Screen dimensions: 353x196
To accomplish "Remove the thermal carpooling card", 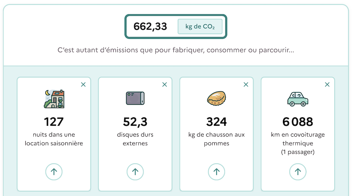I will click(327, 85).
